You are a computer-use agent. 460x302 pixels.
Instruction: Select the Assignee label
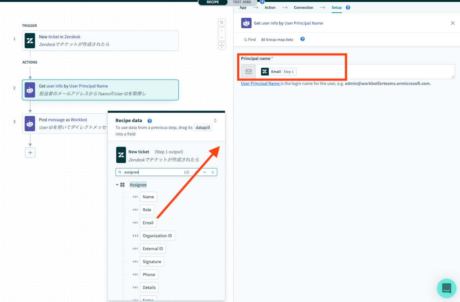point(138,185)
